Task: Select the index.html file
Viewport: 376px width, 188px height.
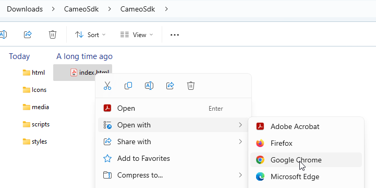Action: point(82,73)
